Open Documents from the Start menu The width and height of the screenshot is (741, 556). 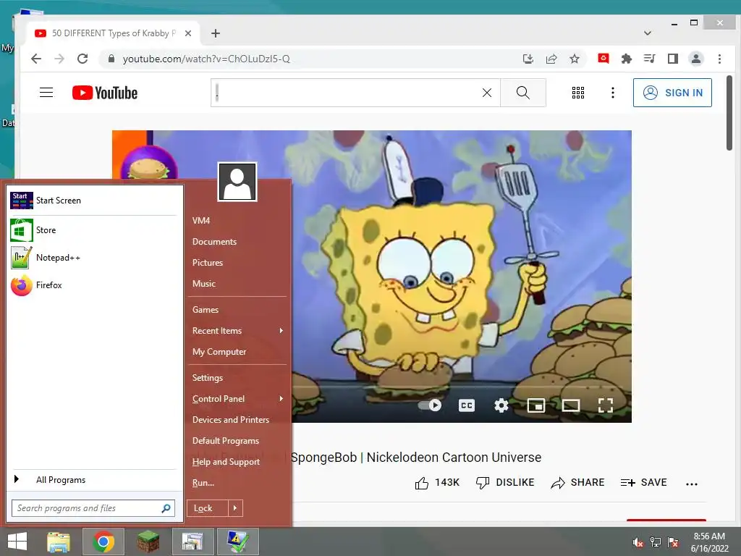(237, 242)
